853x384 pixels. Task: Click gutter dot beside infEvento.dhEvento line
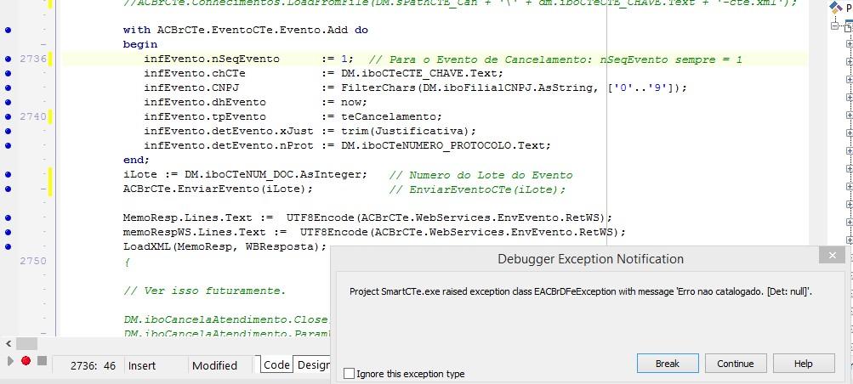coord(8,102)
